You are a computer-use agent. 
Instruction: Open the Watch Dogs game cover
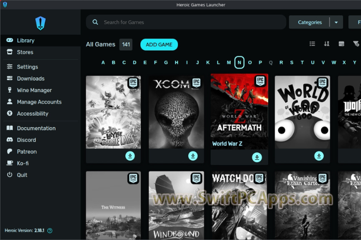pos(239,205)
